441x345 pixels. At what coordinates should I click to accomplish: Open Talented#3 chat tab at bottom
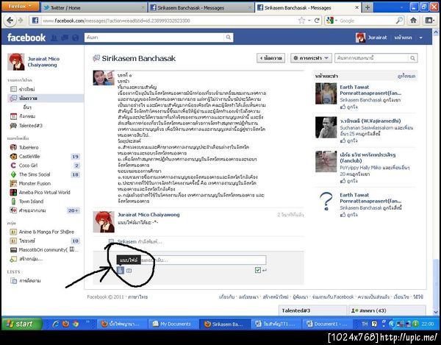point(312,310)
